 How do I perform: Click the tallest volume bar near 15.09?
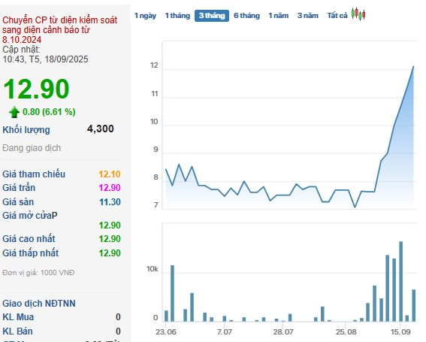click(x=400, y=281)
